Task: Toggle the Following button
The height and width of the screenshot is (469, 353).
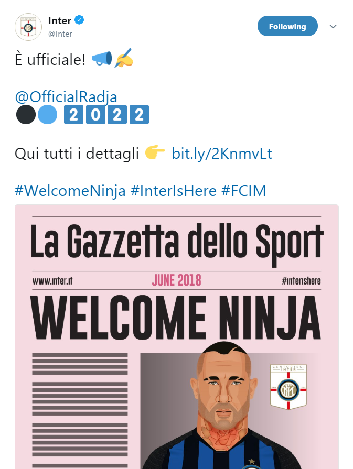Action: tap(287, 26)
